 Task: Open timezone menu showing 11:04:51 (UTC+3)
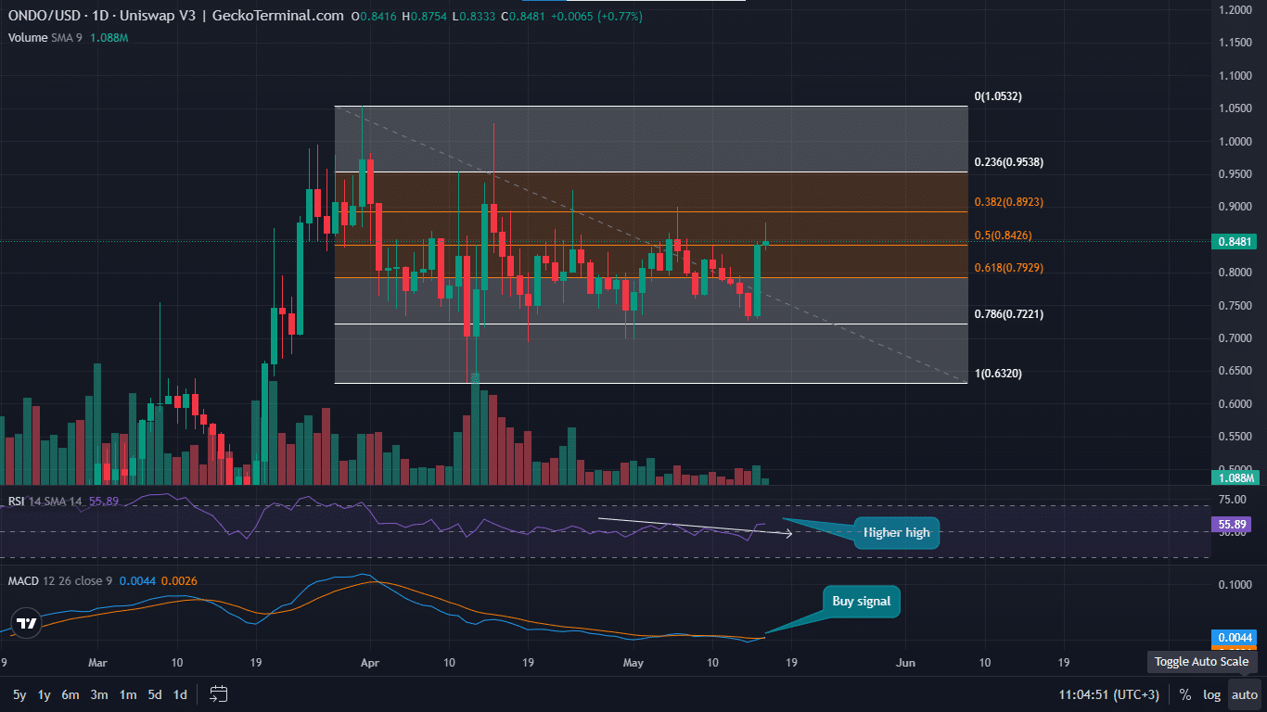click(1109, 694)
